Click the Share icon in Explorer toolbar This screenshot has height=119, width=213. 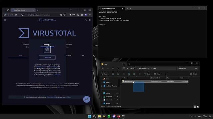pos(134,74)
